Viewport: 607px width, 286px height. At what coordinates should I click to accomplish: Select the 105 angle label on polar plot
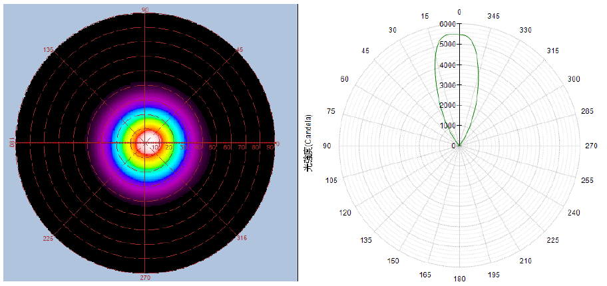click(331, 181)
